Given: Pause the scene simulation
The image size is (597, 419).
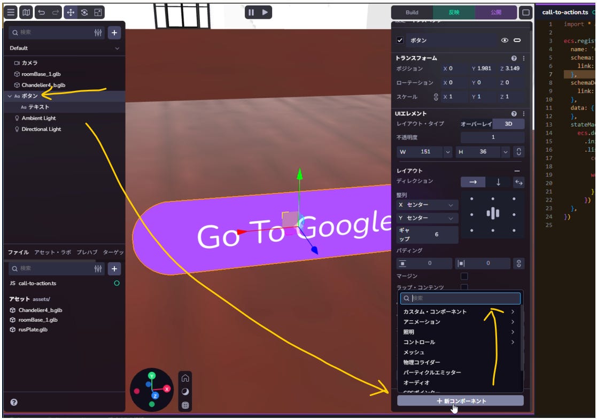Looking at the screenshot, I should 251,12.
